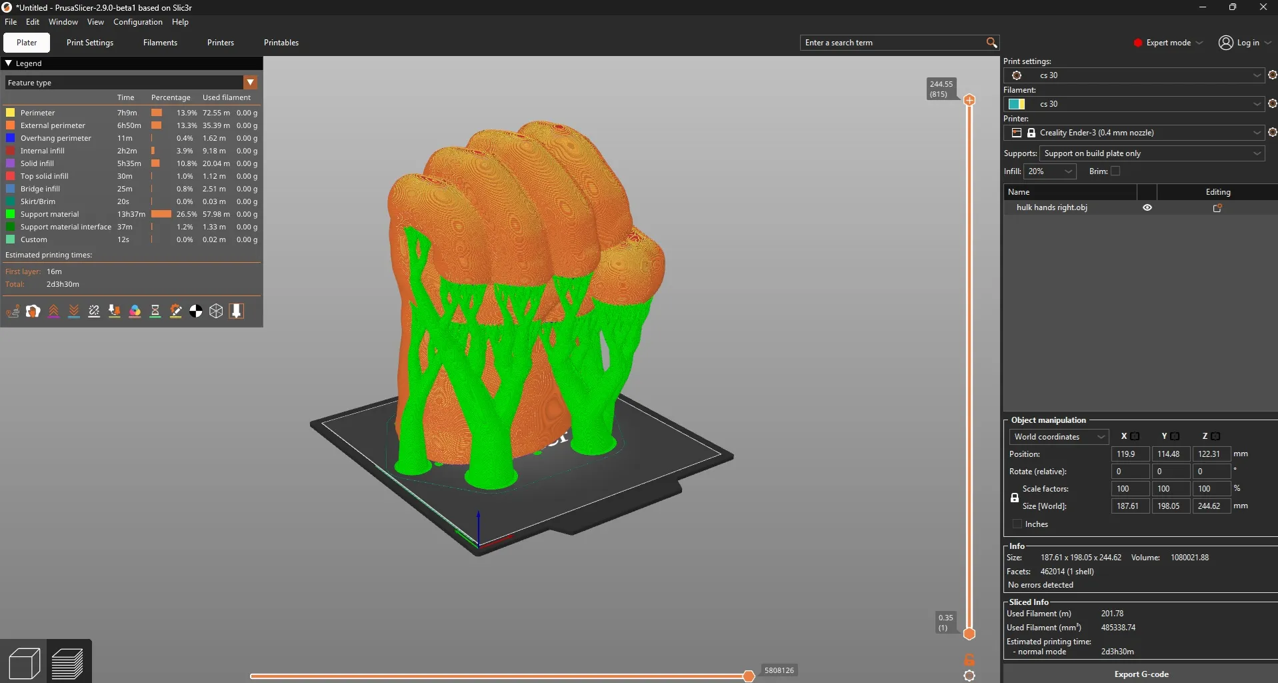Click the lock icon below the layer slider
Image resolution: width=1278 pixels, height=683 pixels.
click(969, 660)
